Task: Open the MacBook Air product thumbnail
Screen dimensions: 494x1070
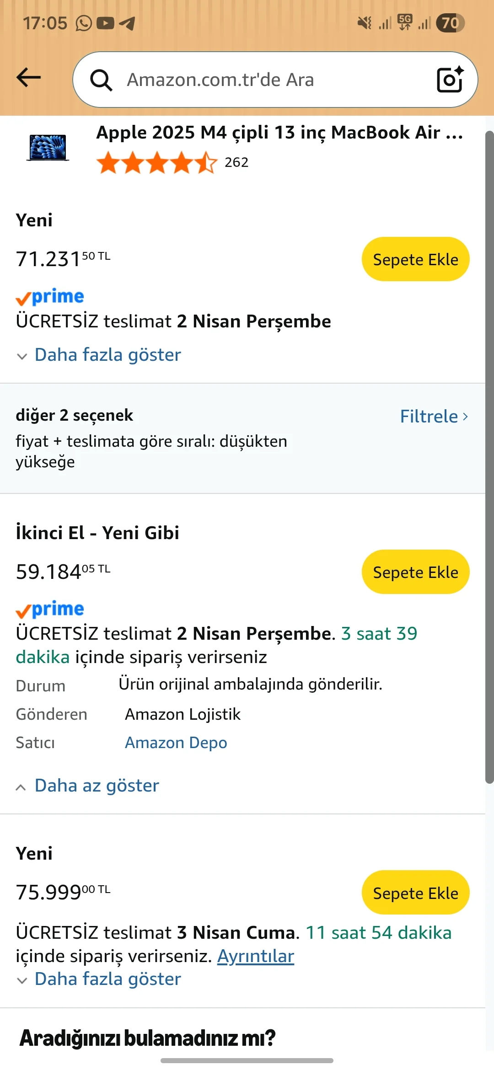Action: pyautogui.click(x=48, y=147)
